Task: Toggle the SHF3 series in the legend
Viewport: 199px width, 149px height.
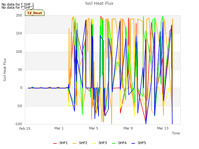Action: [x=99, y=143]
